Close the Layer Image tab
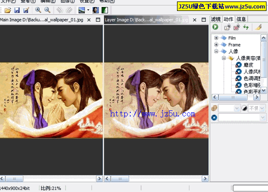 point(194,20)
